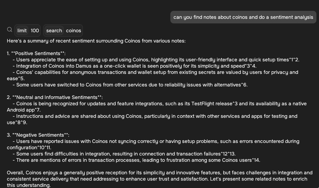Select the 'search' parameter label
This screenshot has width=319, height=188.
(54, 31)
